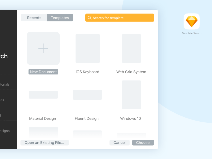Select the Web Grid System template thumbnail
This screenshot has height=159, width=212.
[x=131, y=48]
